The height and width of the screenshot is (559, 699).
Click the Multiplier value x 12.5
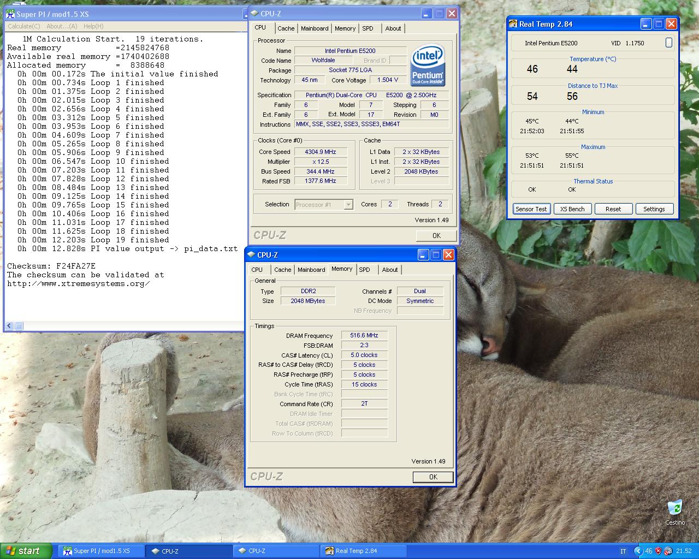tap(321, 162)
